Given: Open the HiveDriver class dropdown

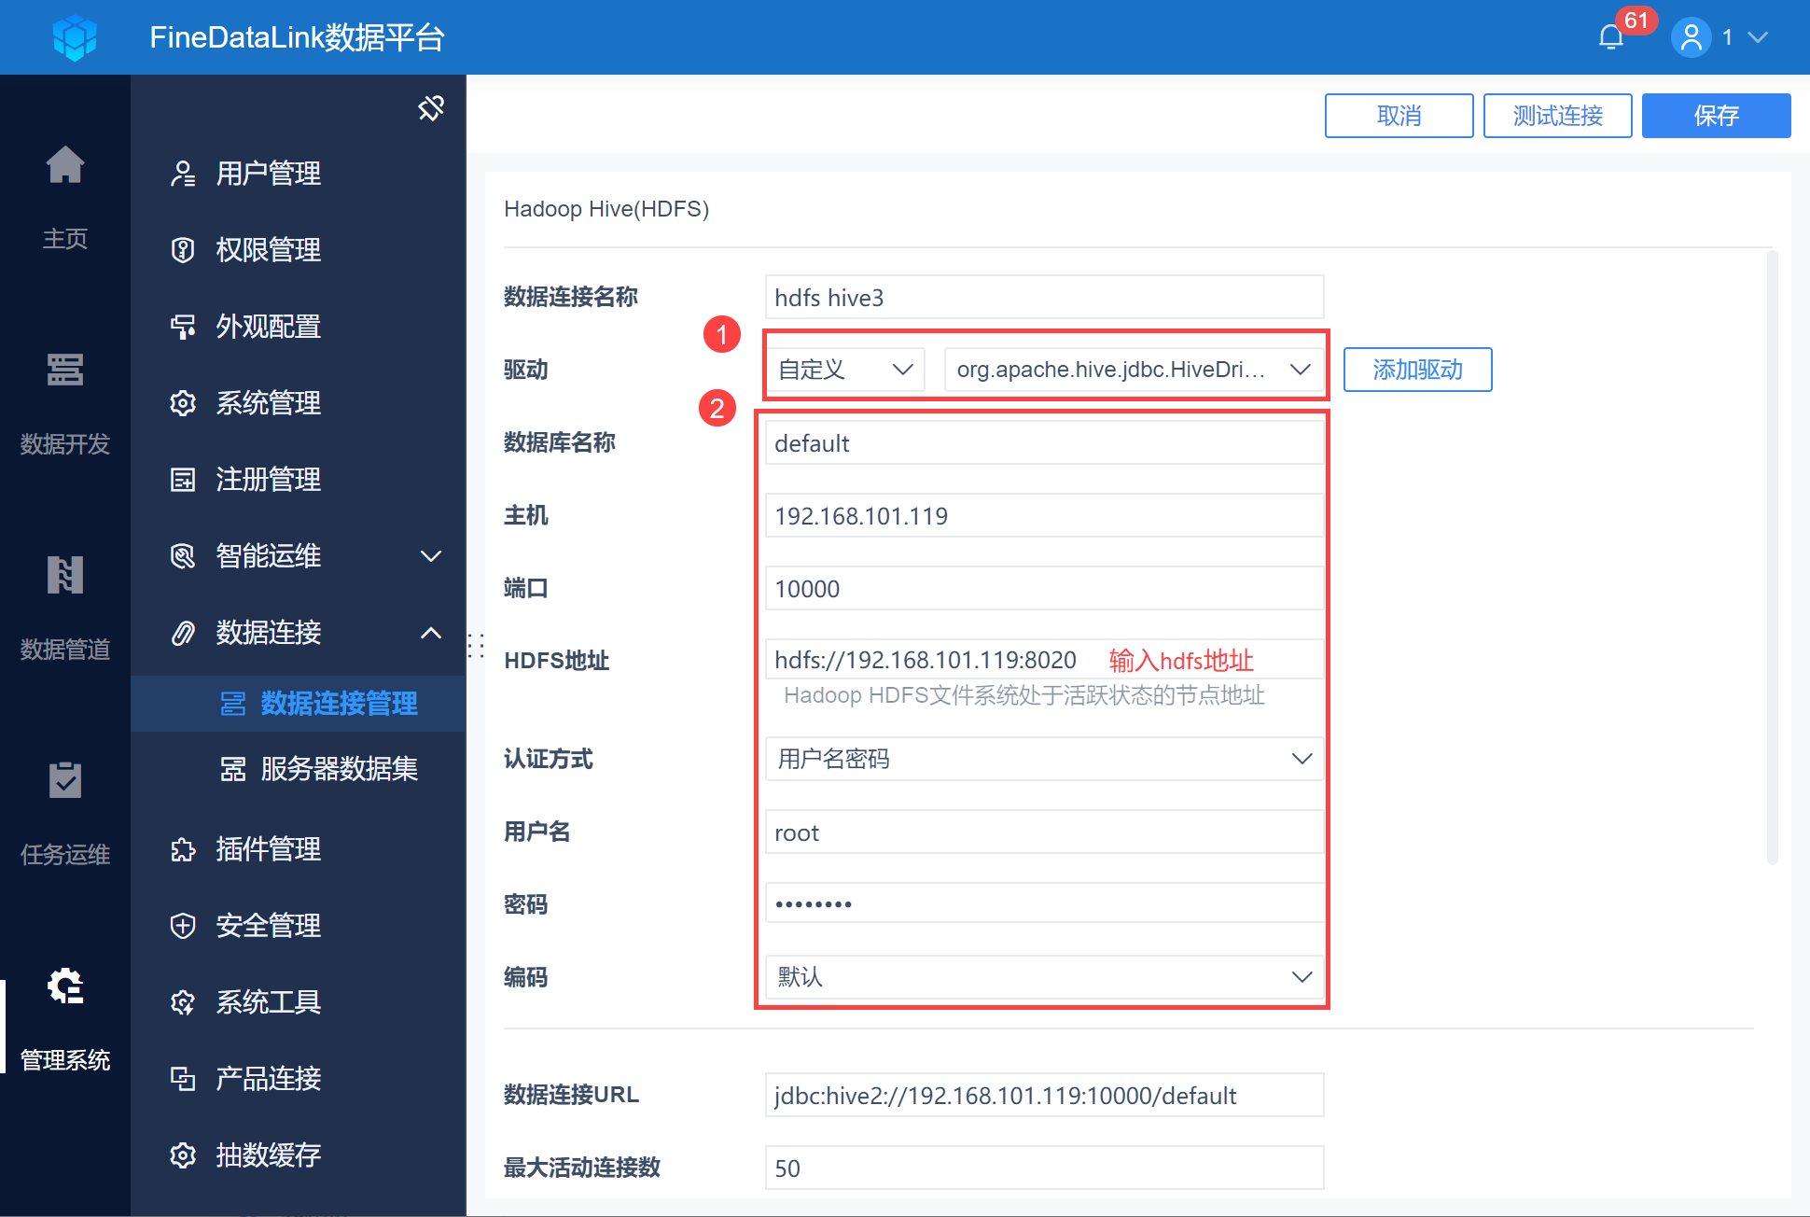Looking at the screenshot, I should click(x=1133, y=370).
